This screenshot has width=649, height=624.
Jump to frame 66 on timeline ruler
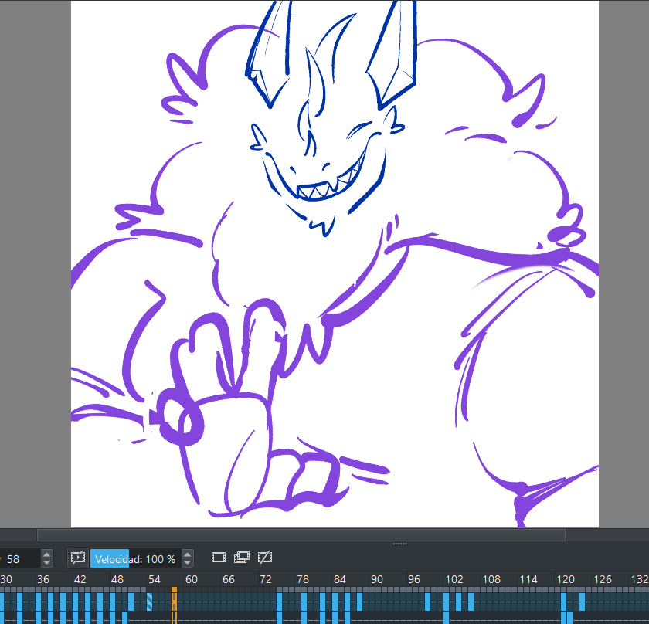click(229, 579)
